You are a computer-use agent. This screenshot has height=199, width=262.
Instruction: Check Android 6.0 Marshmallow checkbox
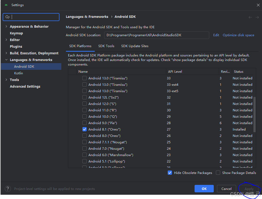coord(84,155)
